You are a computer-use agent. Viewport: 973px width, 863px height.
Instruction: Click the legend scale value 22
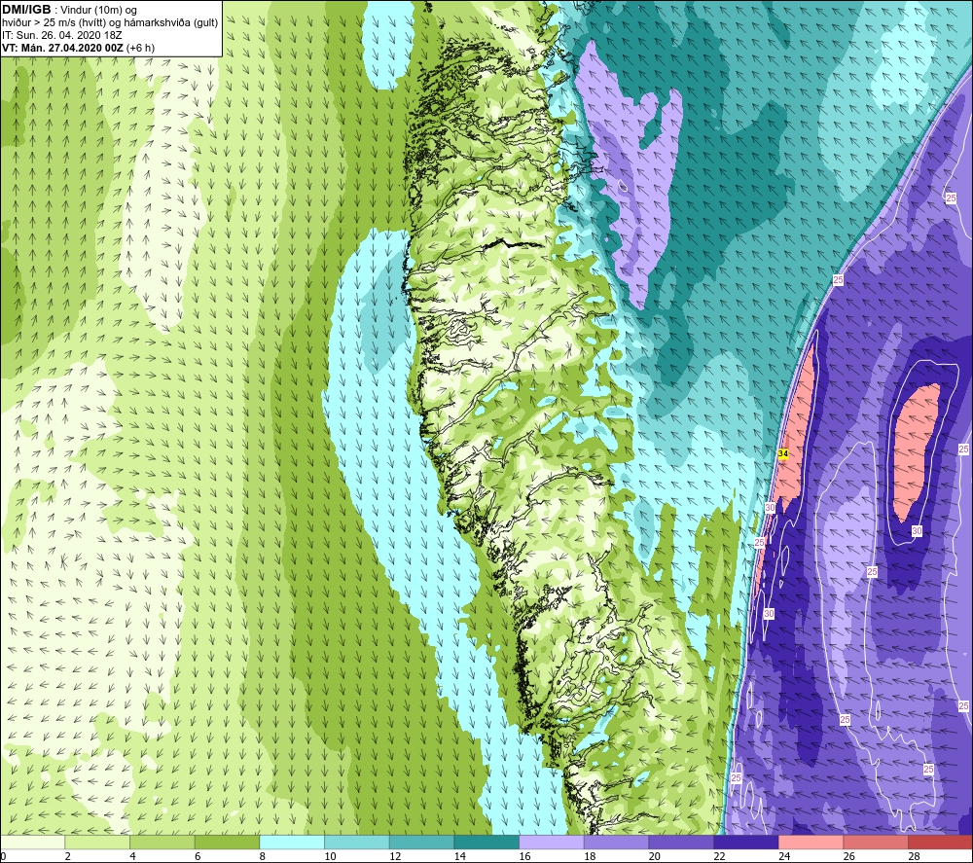[719, 856]
